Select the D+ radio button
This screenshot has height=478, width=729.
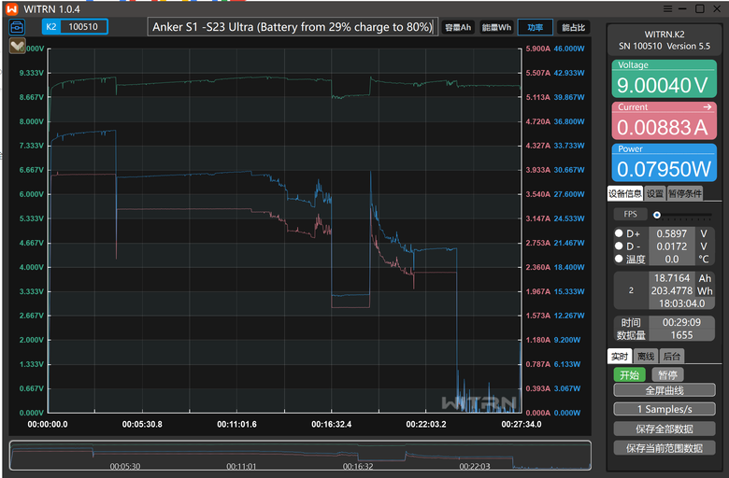pyautogui.click(x=619, y=233)
